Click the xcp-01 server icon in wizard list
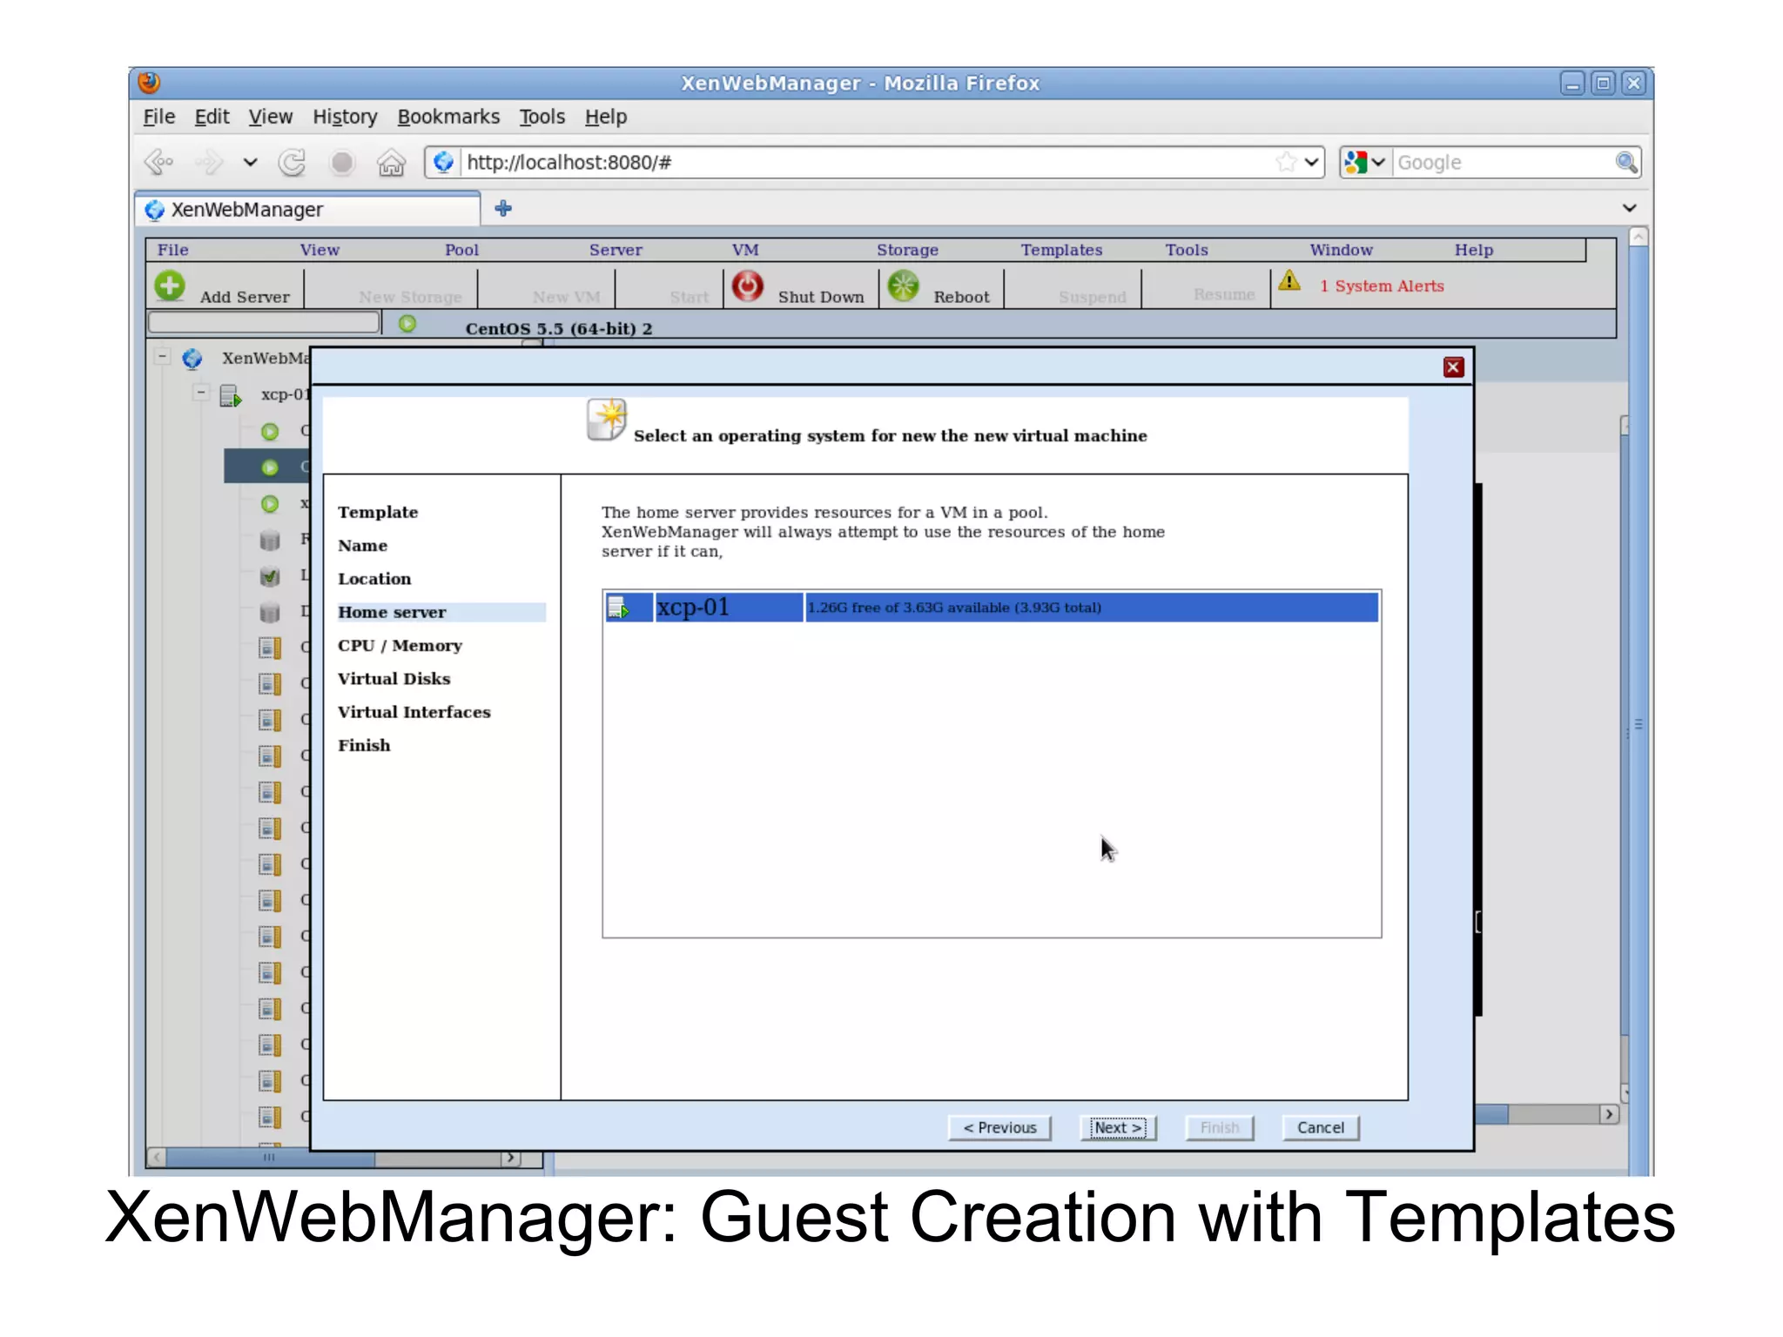 tap(618, 608)
